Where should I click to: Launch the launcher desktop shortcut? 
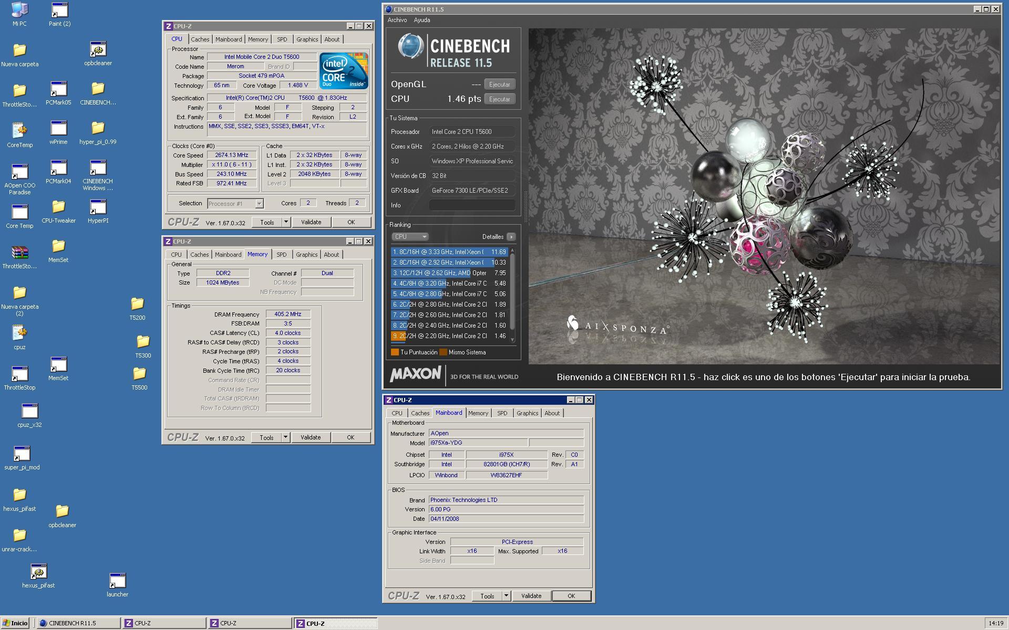(117, 585)
